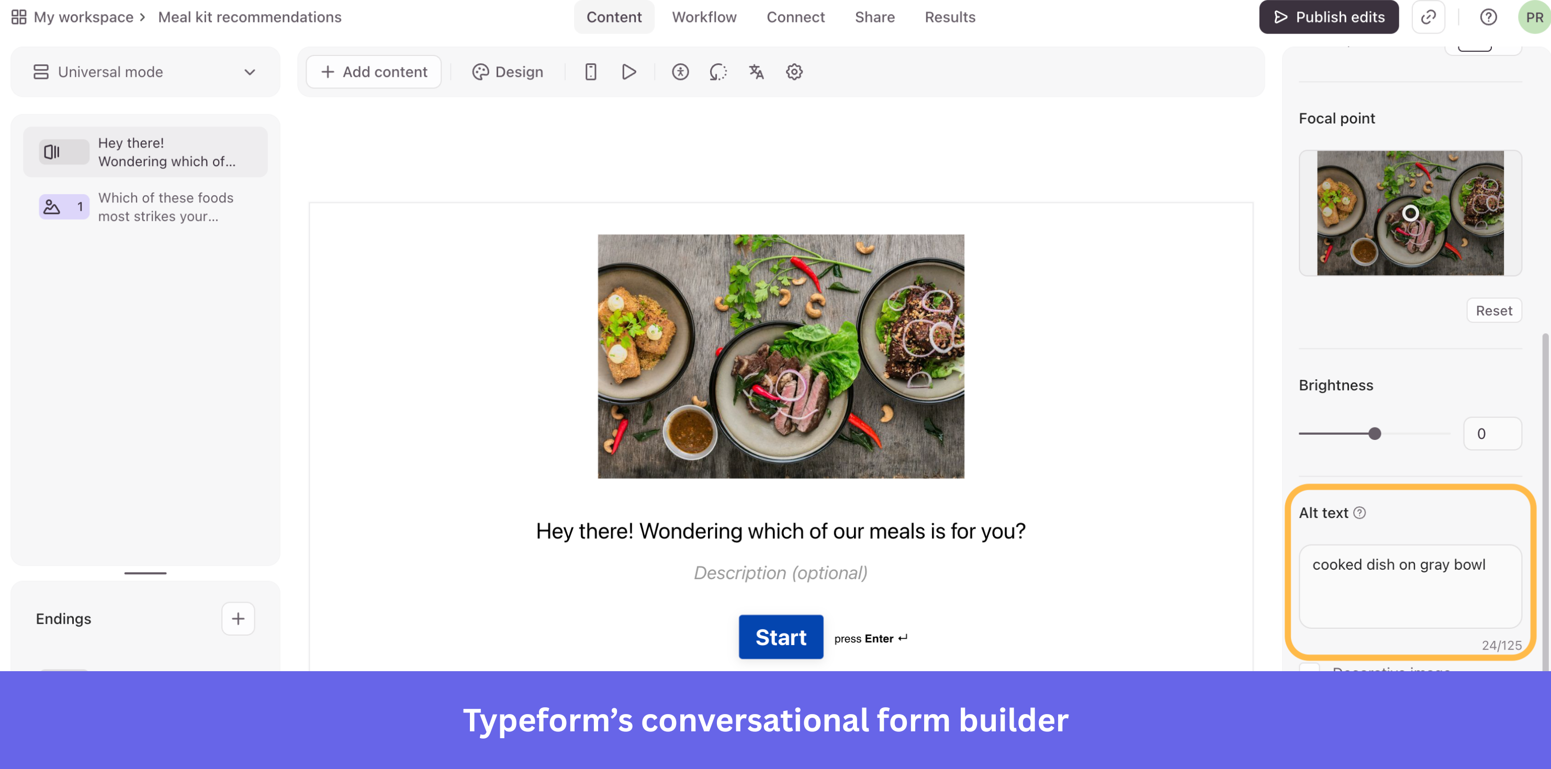
Task: Copy the form link via link icon
Action: [1428, 17]
